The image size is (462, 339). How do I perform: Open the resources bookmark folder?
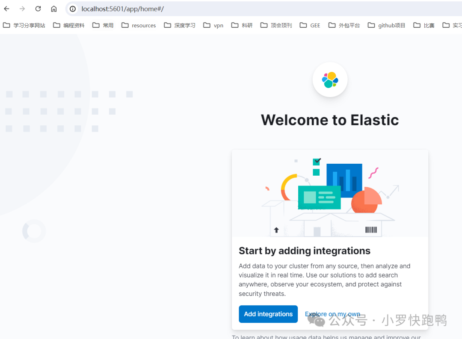click(139, 25)
